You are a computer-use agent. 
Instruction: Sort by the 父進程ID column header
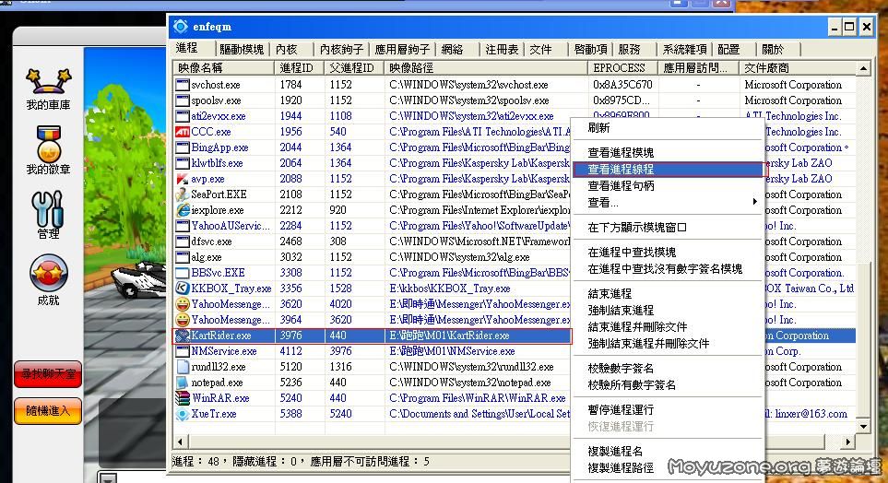354,68
